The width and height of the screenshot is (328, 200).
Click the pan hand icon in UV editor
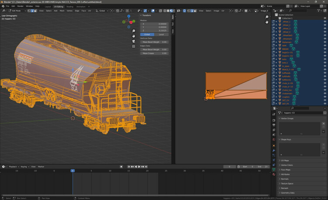(267, 22)
